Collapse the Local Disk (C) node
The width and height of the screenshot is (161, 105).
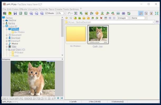tap(7, 50)
